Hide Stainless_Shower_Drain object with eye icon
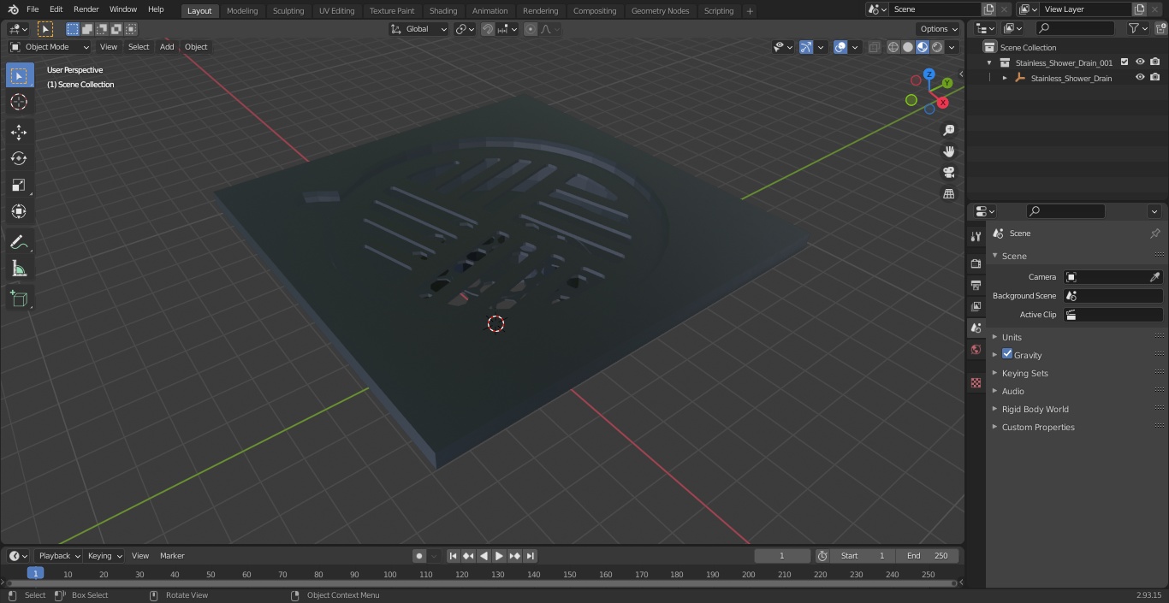 (1140, 78)
